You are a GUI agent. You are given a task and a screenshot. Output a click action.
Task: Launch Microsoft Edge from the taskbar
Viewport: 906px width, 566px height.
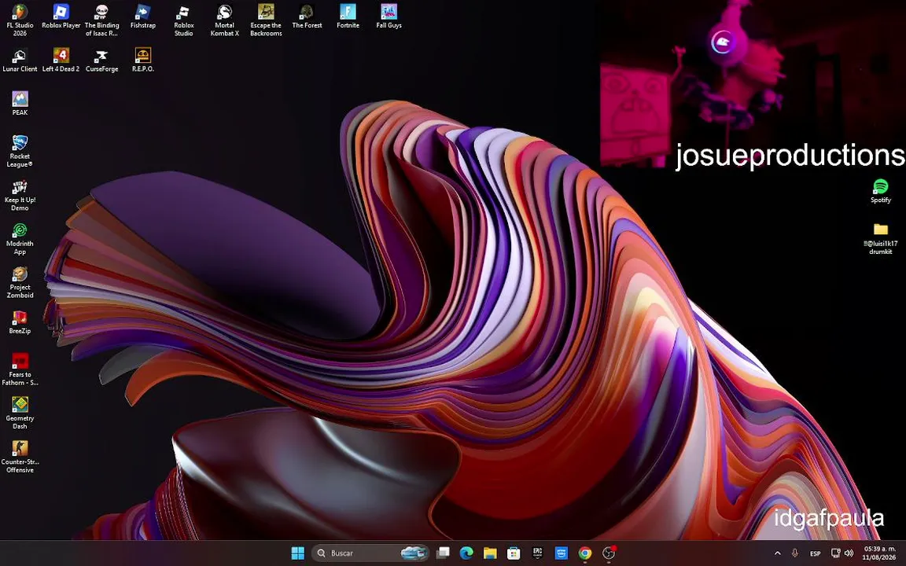[466, 553]
